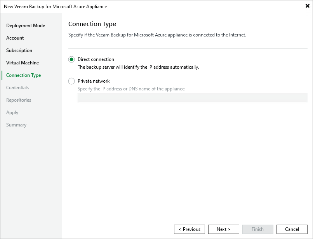Open the Virtual Machine step
This screenshot has width=313, height=239.
pyautogui.click(x=22, y=62)
